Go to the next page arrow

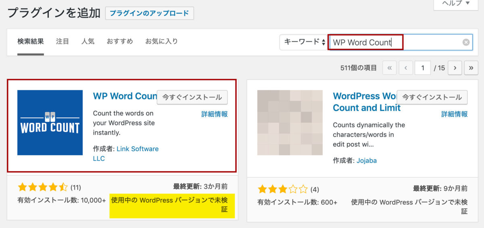click(x=455, y=68)
